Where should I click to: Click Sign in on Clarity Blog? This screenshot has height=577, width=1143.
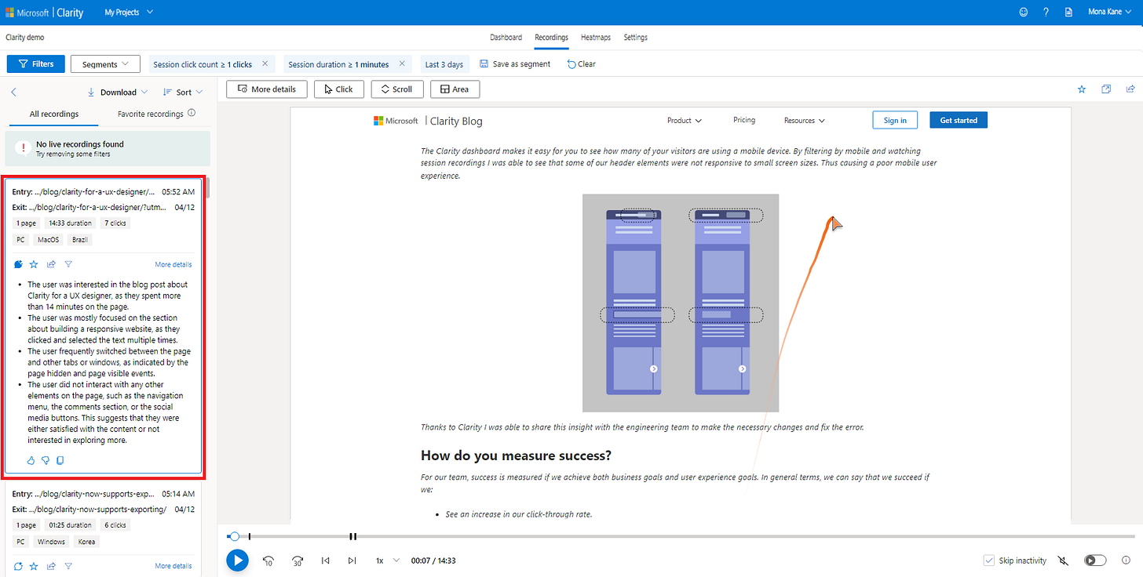point(895,120)
